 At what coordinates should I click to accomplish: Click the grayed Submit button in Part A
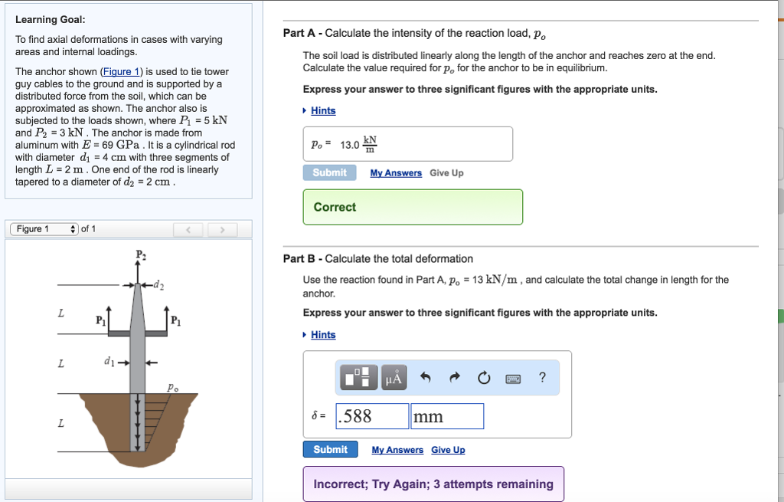(329, 172)
